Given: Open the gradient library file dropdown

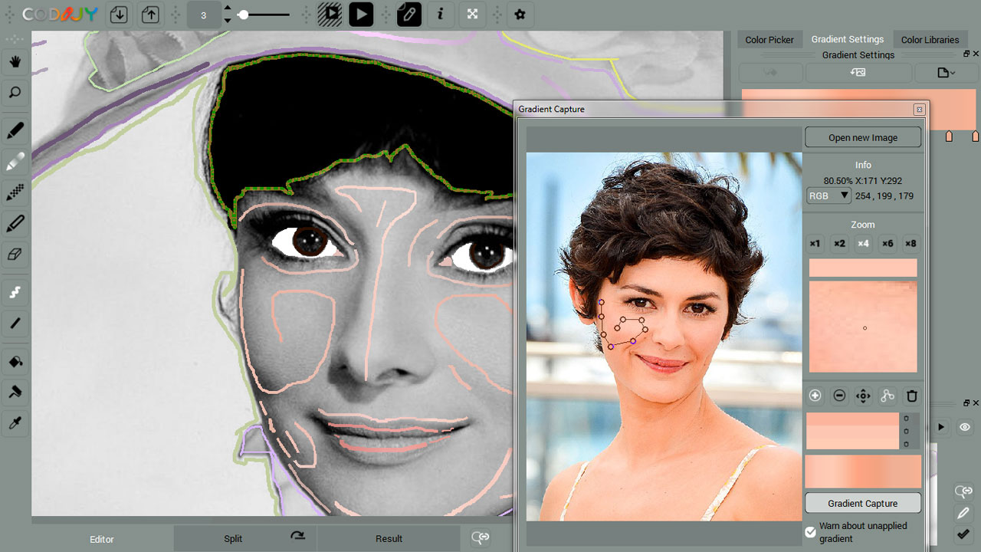Looking at the screenshot, I should (946, 72).
